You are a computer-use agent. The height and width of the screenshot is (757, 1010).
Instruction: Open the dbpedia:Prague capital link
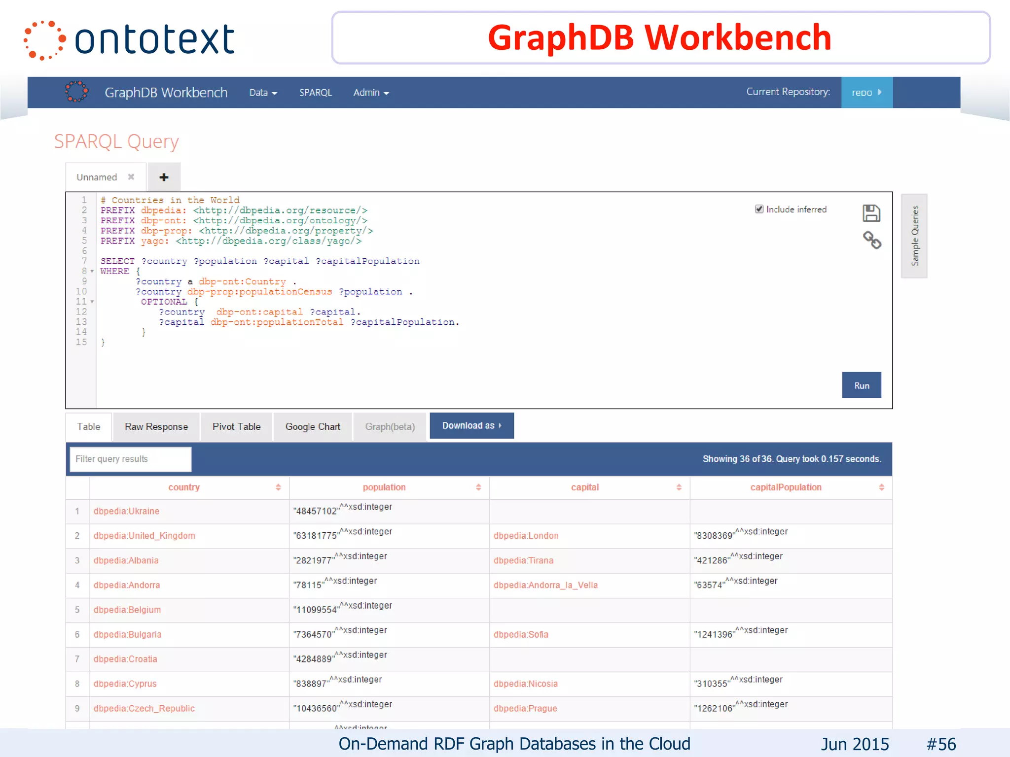(525, 708)
